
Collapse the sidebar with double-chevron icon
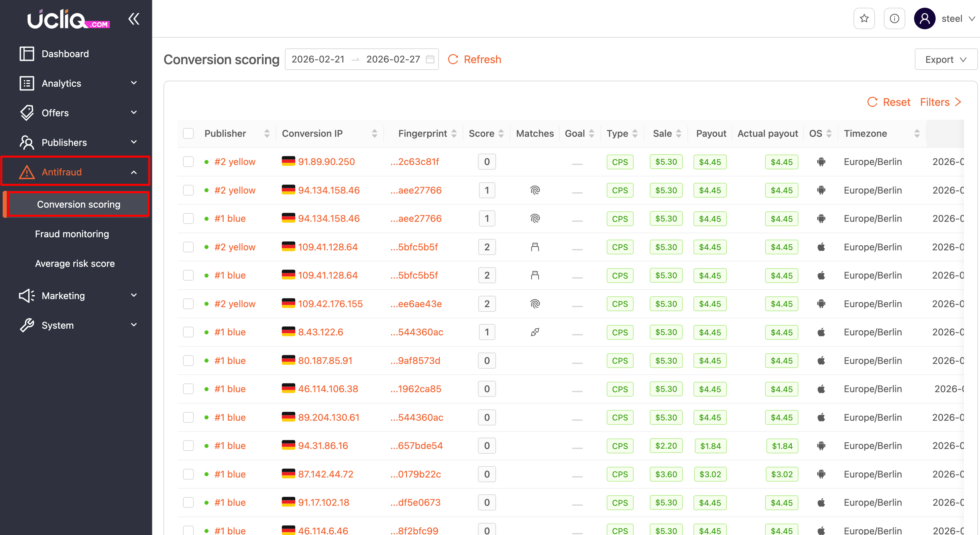tap(134, 19)
